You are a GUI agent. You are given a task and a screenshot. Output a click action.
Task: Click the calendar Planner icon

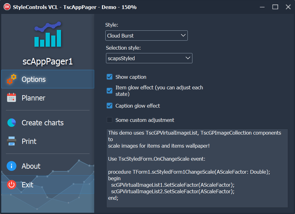(x=11, y=98)
